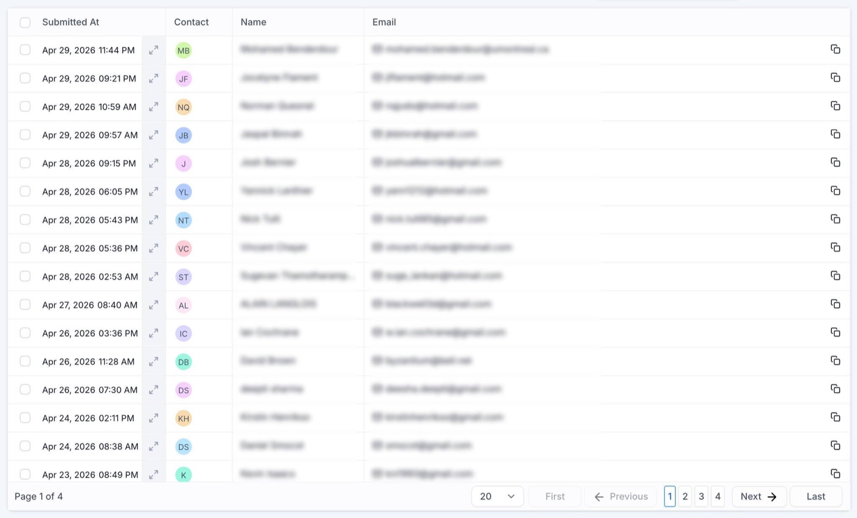This screenshot has height=518, width=857.
Task: Click the 'Apr 28, 2026 06:05 PM' date cell
Action: (90, 192)
